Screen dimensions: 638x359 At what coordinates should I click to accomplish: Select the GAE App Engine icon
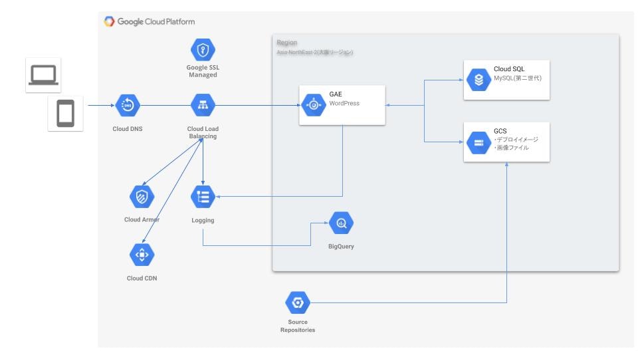314,105
